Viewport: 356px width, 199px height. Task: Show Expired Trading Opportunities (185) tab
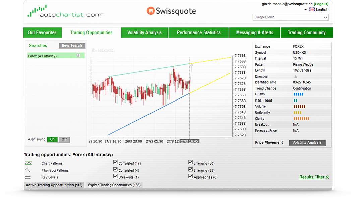click(114, 185)
